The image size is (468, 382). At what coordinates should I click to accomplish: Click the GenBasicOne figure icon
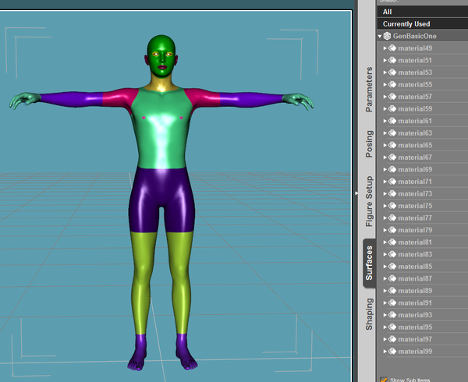click(x=388, y=37)
